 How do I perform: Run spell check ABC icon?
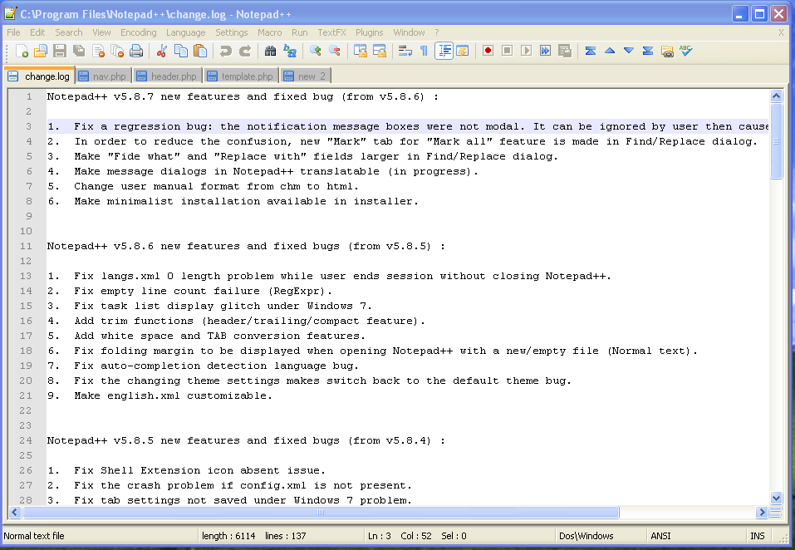(x=686, y=51)
